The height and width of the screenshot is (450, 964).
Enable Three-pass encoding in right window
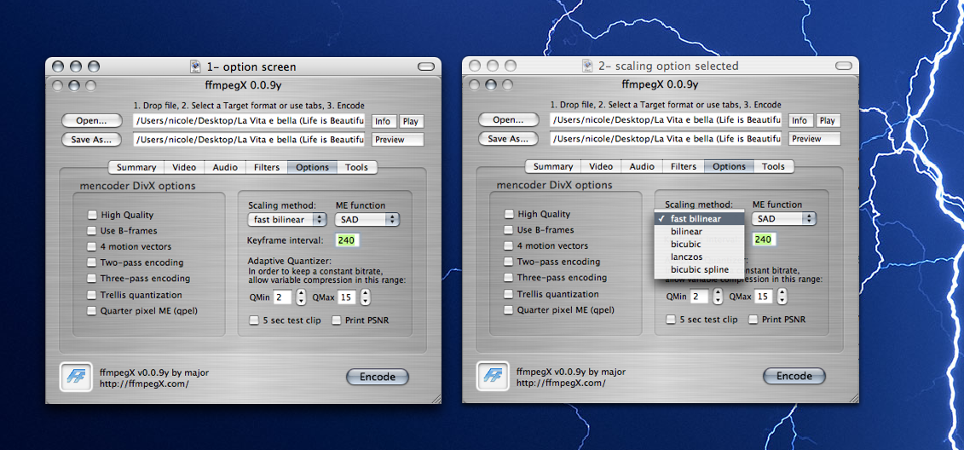point(509,278)
